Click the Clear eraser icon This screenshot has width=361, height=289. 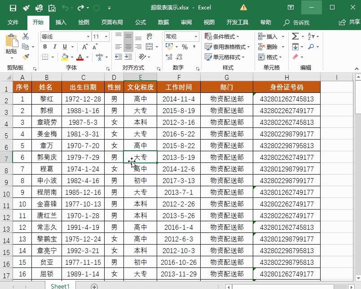[x=295, y=57]
